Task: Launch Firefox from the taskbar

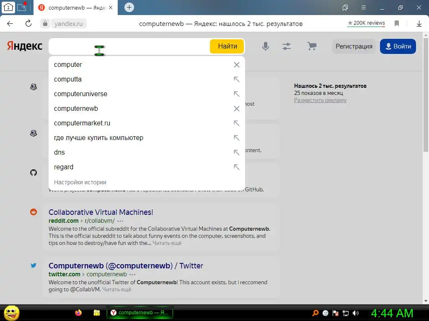Action: [x=78, y=313]
